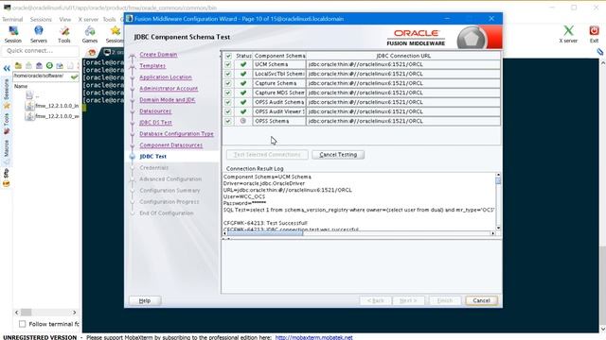Click the green SFTP refresh icon
The width and height of the screenshot is (606, 340).
click(49, 65)
